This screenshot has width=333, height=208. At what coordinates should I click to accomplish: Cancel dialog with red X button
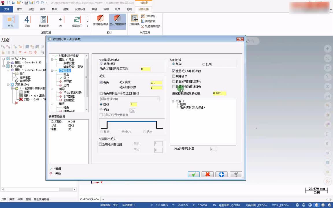tap(208, 174)
